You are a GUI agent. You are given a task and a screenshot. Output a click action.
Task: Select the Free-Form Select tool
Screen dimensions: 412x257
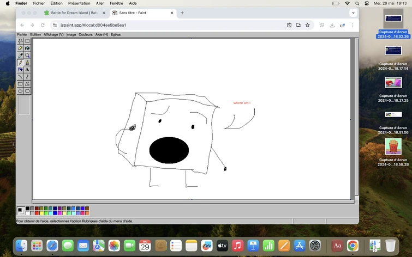point(20,41)
